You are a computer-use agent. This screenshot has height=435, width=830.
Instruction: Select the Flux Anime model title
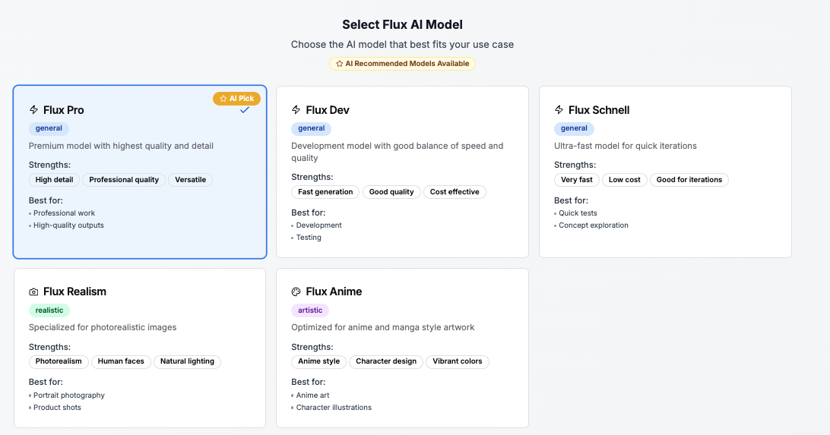(334, 292)
